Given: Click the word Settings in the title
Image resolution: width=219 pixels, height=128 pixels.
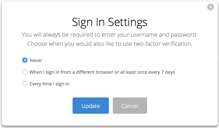Looking at the screenshot, I should click(x=128, y=22).
